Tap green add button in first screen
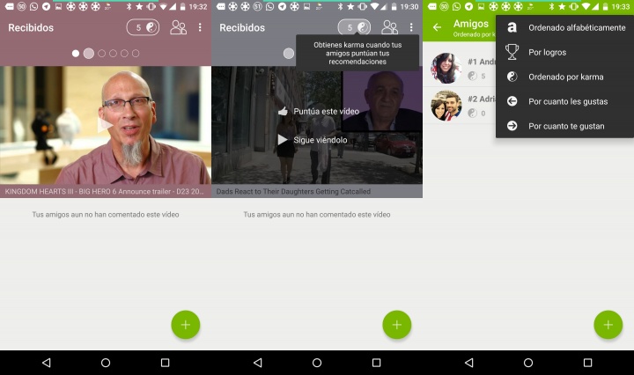The image size is (634, 375). click(186, 325)
